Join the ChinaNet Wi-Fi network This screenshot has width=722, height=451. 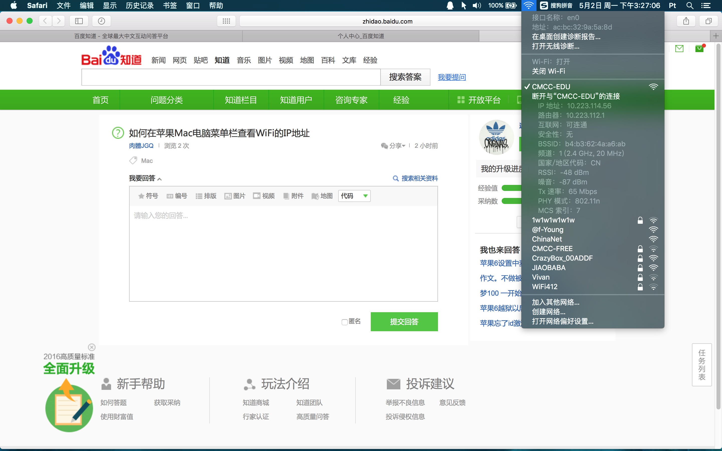pos(593,239)
